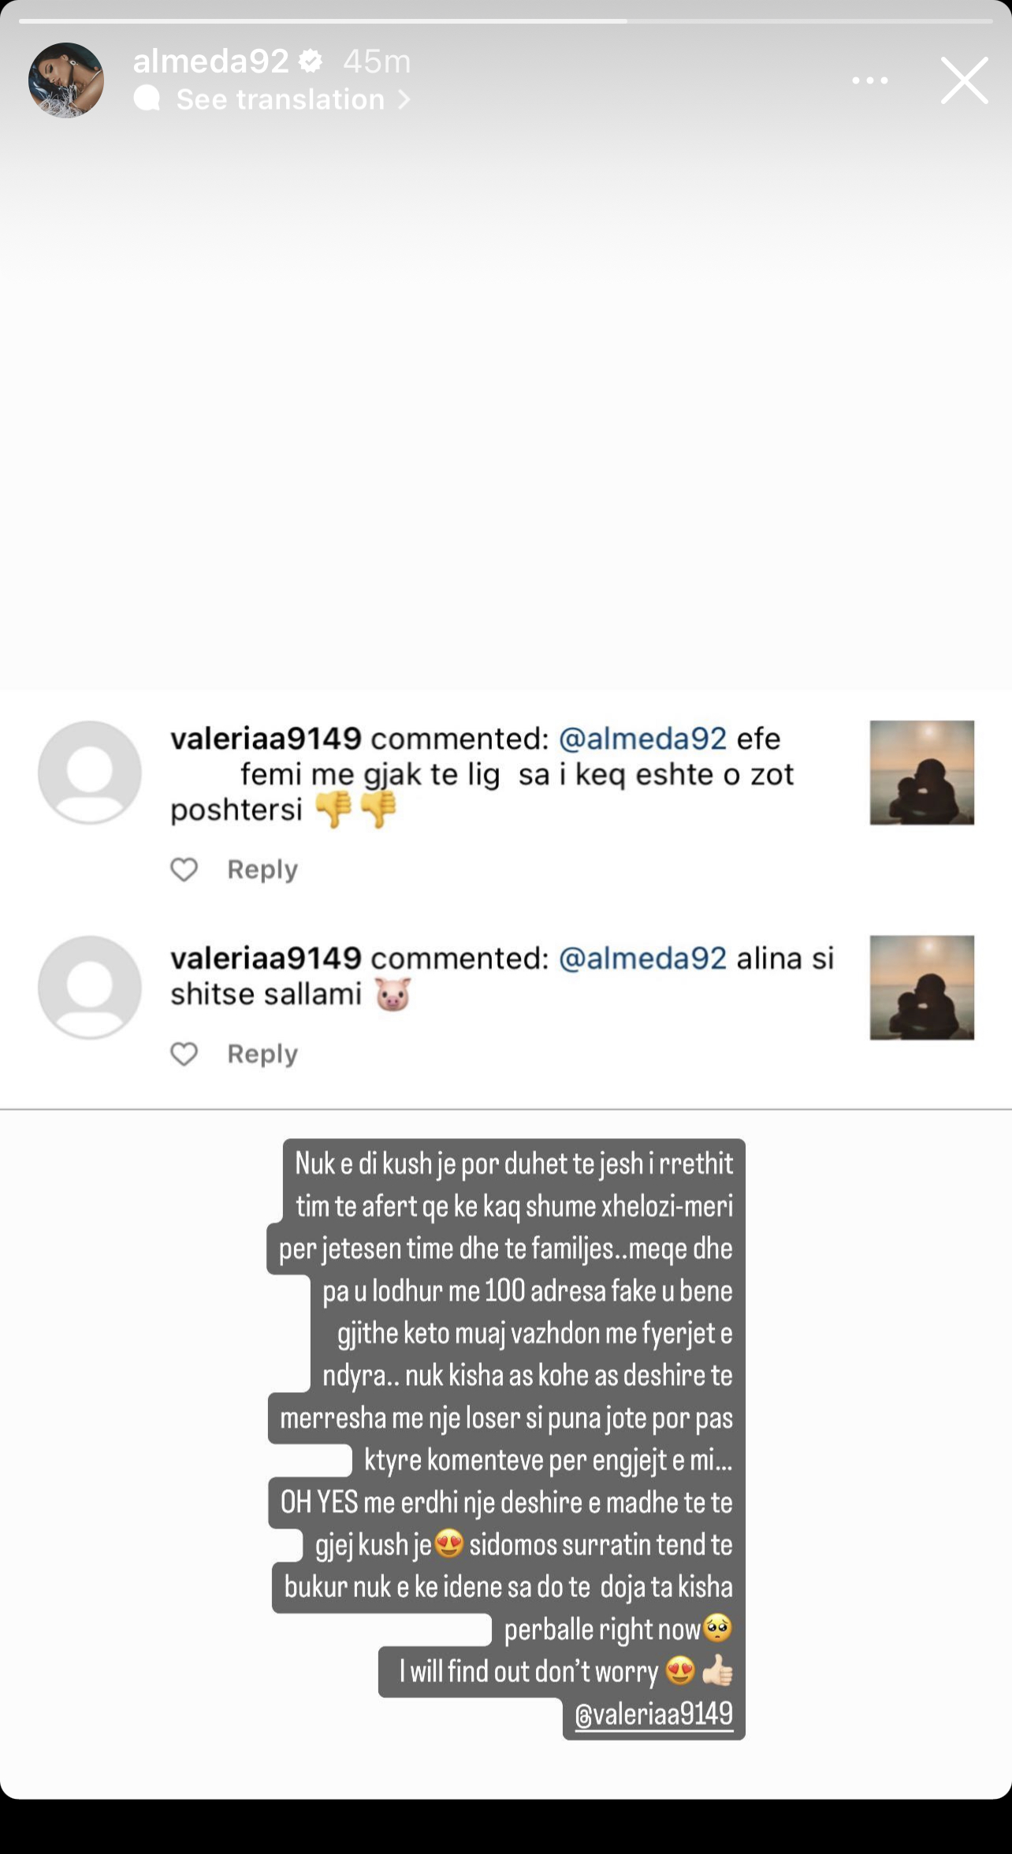
Task: Like the alina si shitse sallami comment
Action: point(184,1054)
